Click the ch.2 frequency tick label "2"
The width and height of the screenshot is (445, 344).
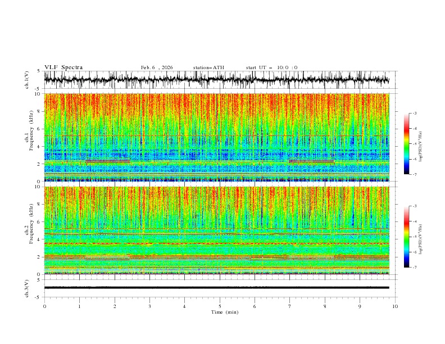[x=39, y=257]
